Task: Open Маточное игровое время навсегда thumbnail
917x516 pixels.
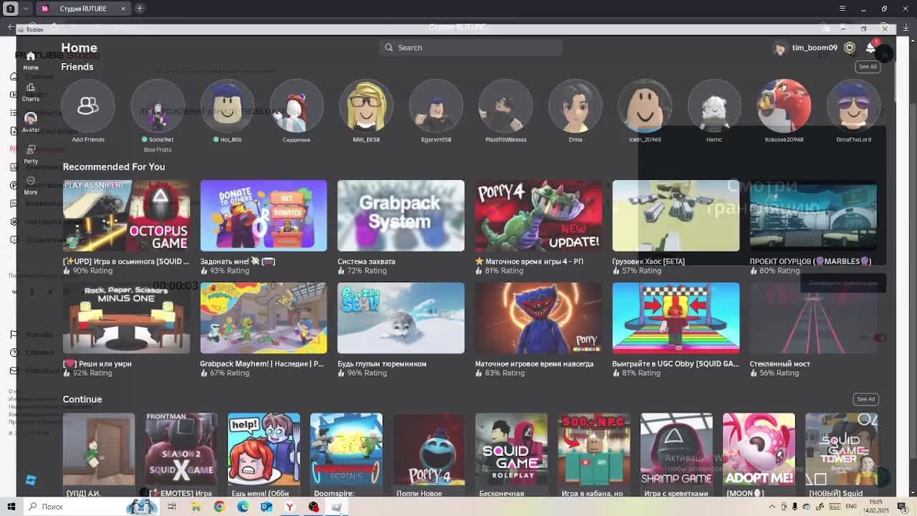Action: coord(538,318)
